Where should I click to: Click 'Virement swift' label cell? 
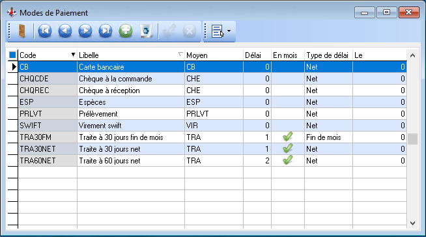(131, 126)
